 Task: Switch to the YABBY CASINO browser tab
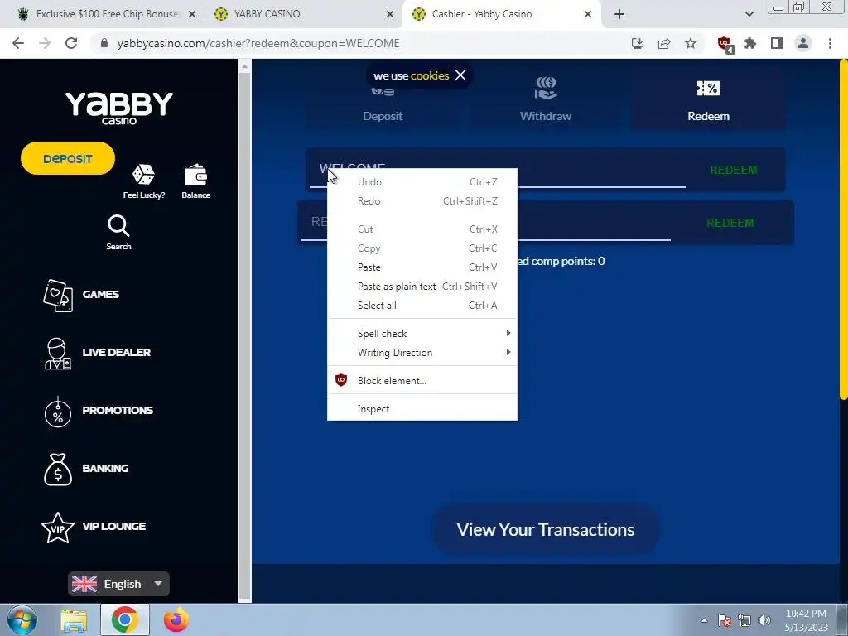pos(303,14)
